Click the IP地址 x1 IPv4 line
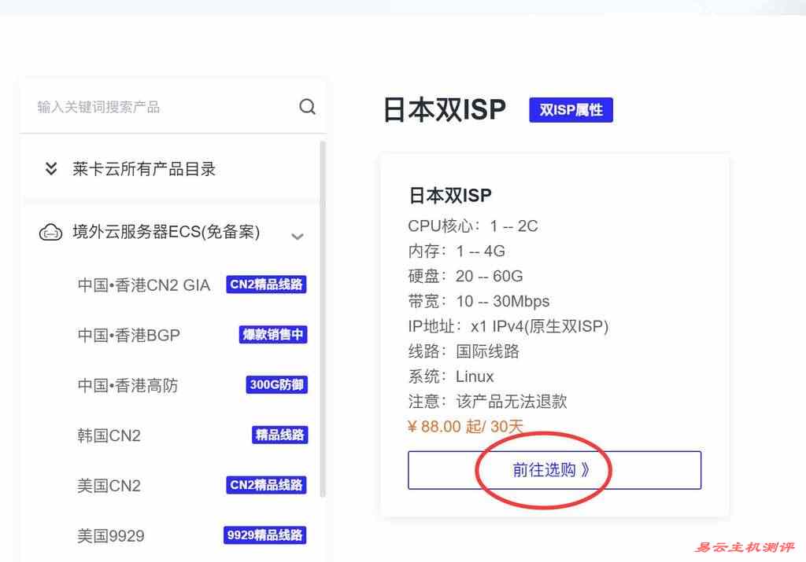806x562 pixels. 508,326
